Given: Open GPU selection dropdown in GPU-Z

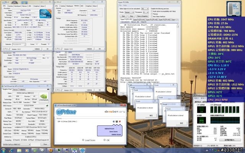Looking at the screenshot, I should point(16,145).
